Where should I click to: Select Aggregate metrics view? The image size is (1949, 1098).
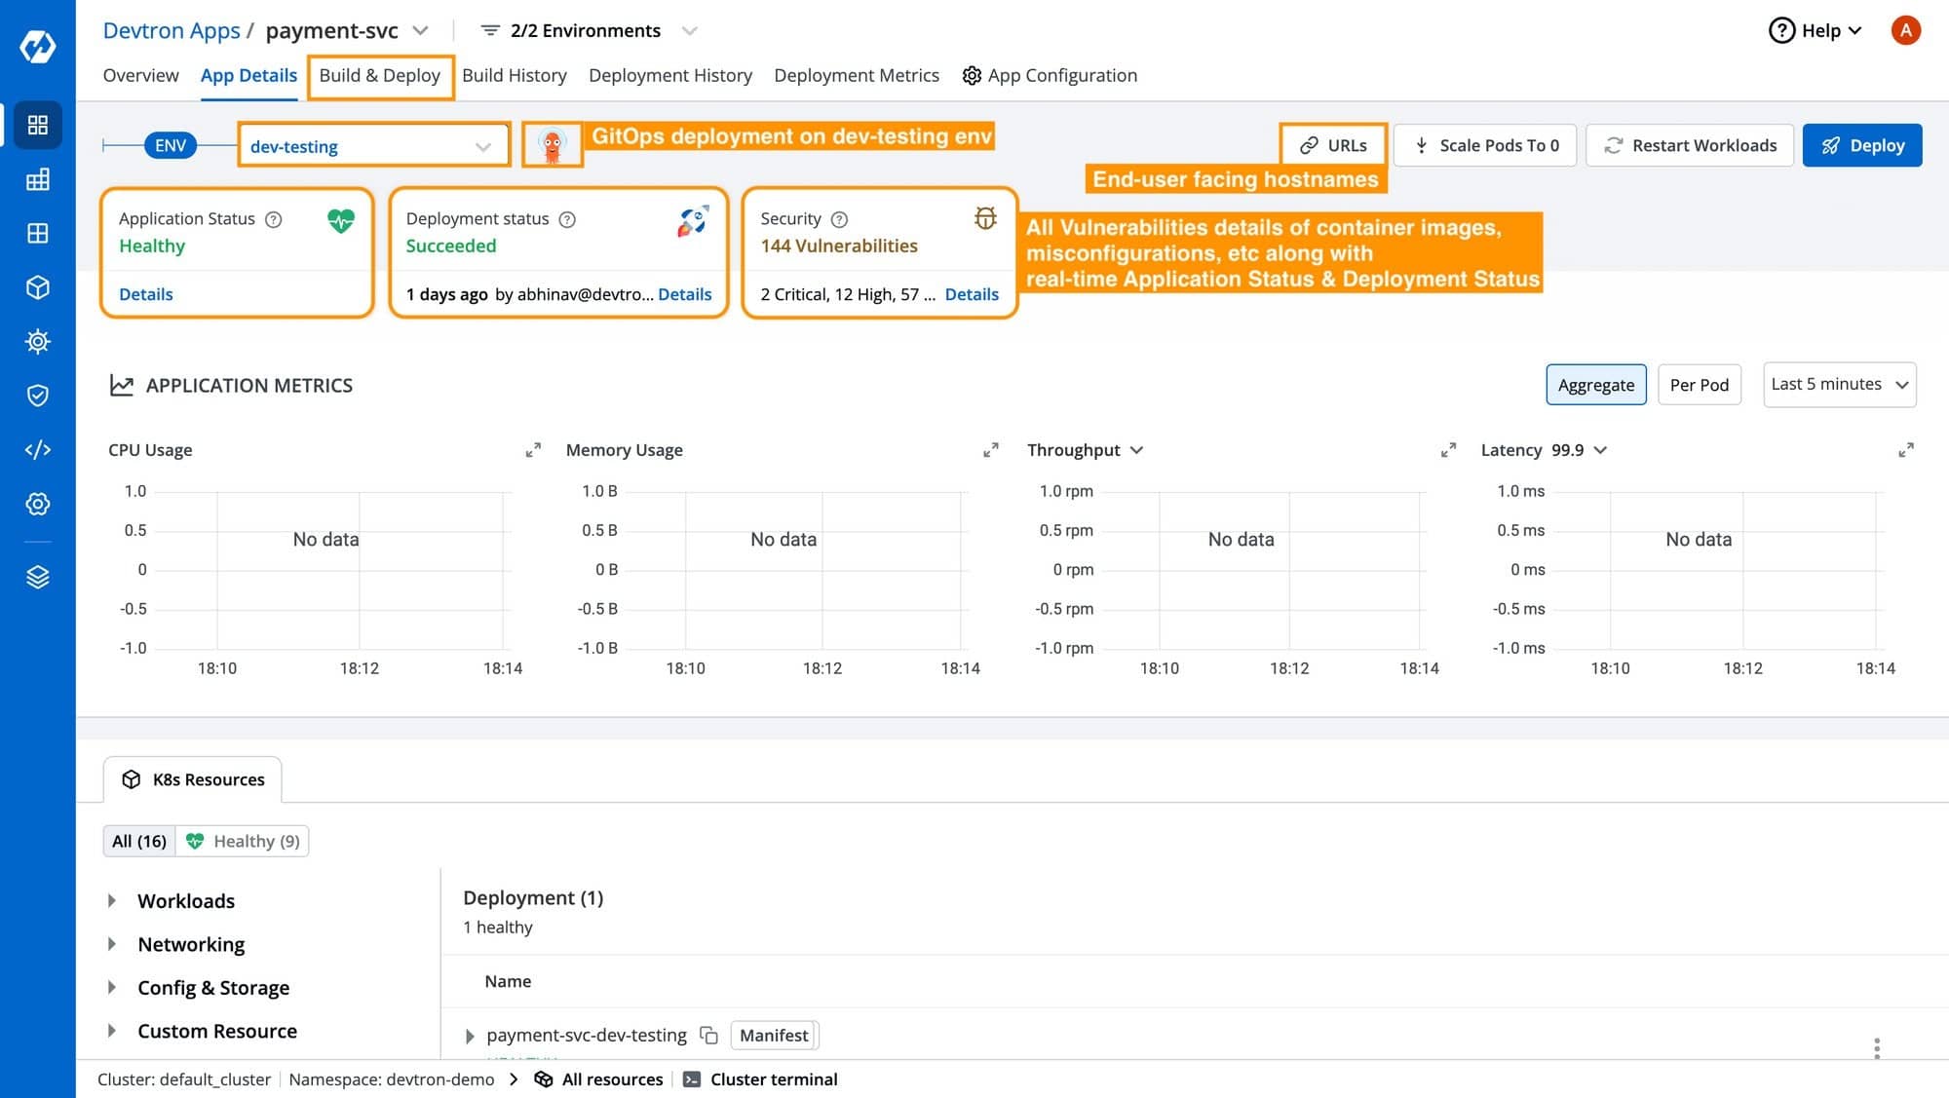pyautogui.click(x=1596, y=385)
